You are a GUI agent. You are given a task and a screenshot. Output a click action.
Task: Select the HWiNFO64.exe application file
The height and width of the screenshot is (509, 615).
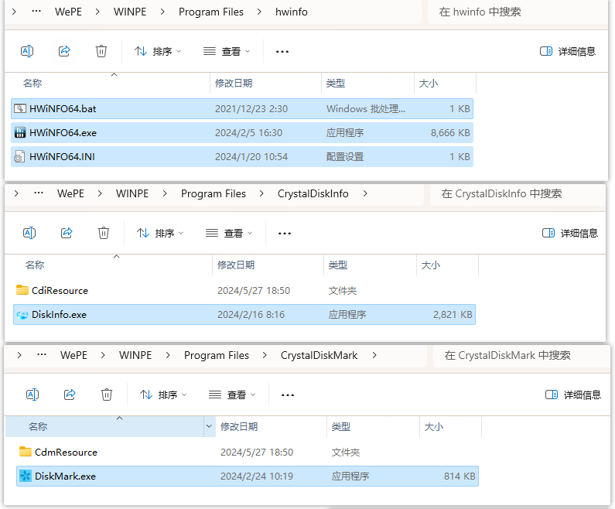click(63, 132)
